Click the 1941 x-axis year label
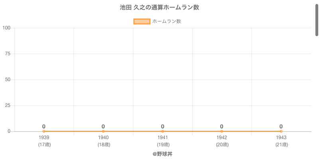The image size is (319, 159). (163, 138)
